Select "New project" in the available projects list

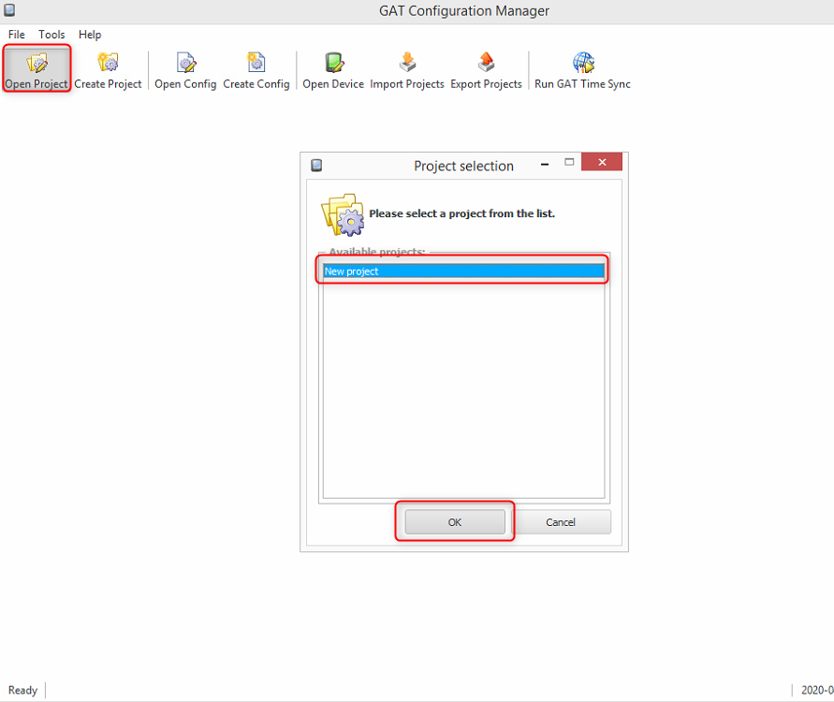pyautogui.click(x=463, y=271)
